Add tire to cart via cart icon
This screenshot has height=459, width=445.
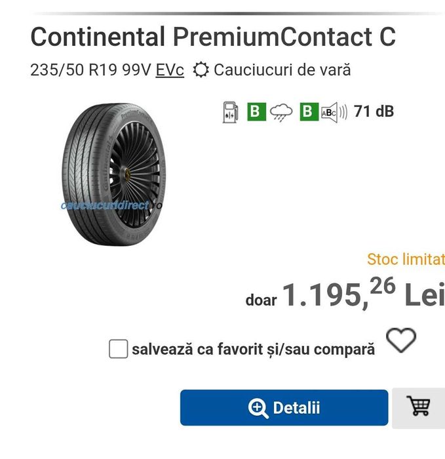click(418, 407)
